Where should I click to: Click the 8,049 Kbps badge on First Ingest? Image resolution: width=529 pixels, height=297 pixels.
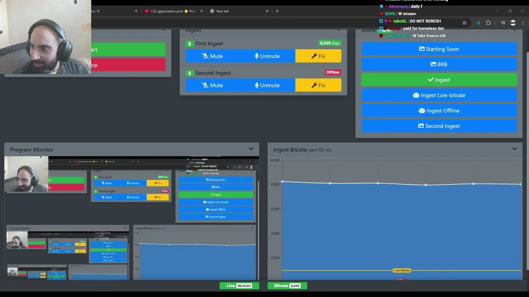click(330, 43)
